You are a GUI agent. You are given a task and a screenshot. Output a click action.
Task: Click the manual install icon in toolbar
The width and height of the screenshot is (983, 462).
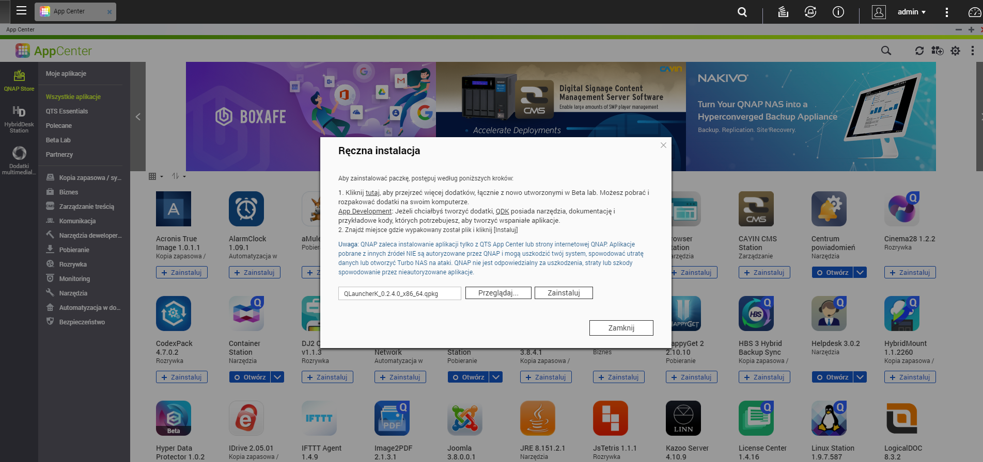pyautogui.click(x=937, y=51)
